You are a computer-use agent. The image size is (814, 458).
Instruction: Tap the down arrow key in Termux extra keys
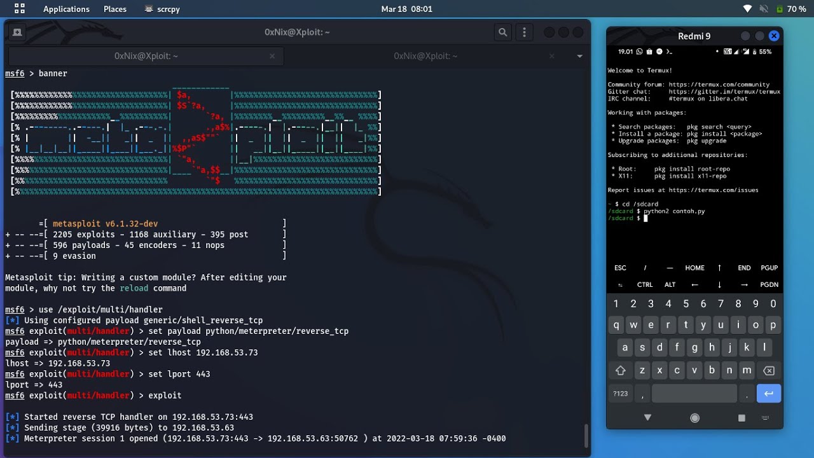pos(719,285)
